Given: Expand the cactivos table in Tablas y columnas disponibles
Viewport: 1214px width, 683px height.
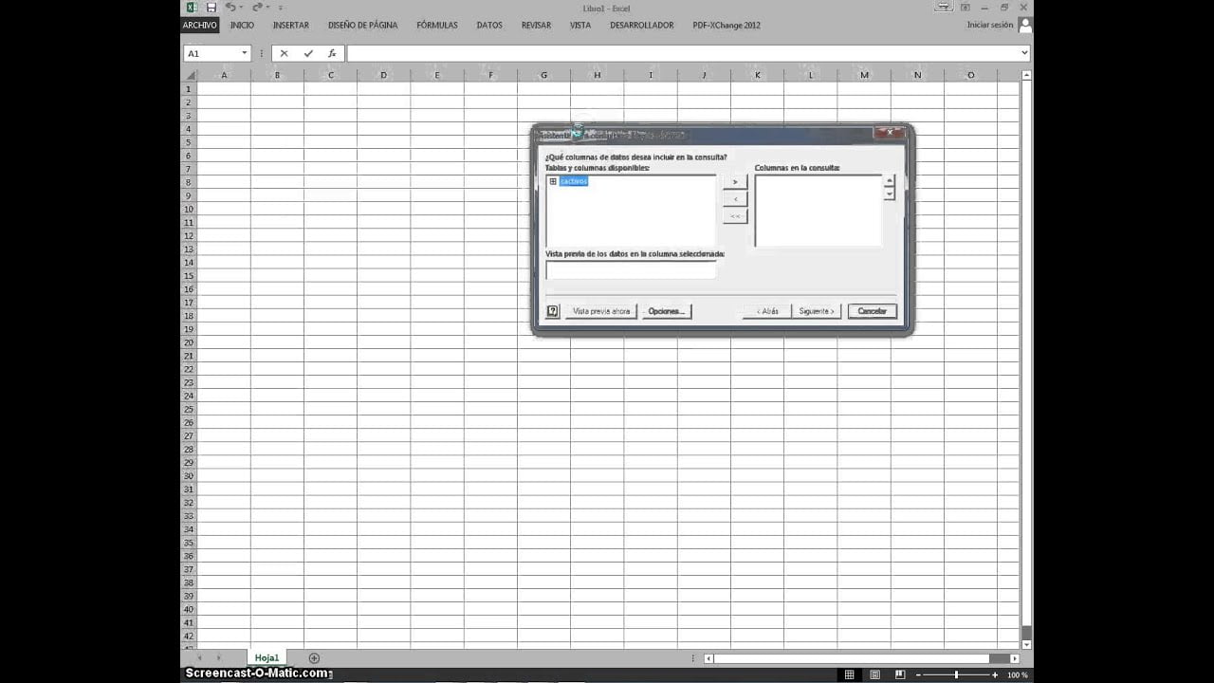Looking at the screenshot, I should [553, 181].
